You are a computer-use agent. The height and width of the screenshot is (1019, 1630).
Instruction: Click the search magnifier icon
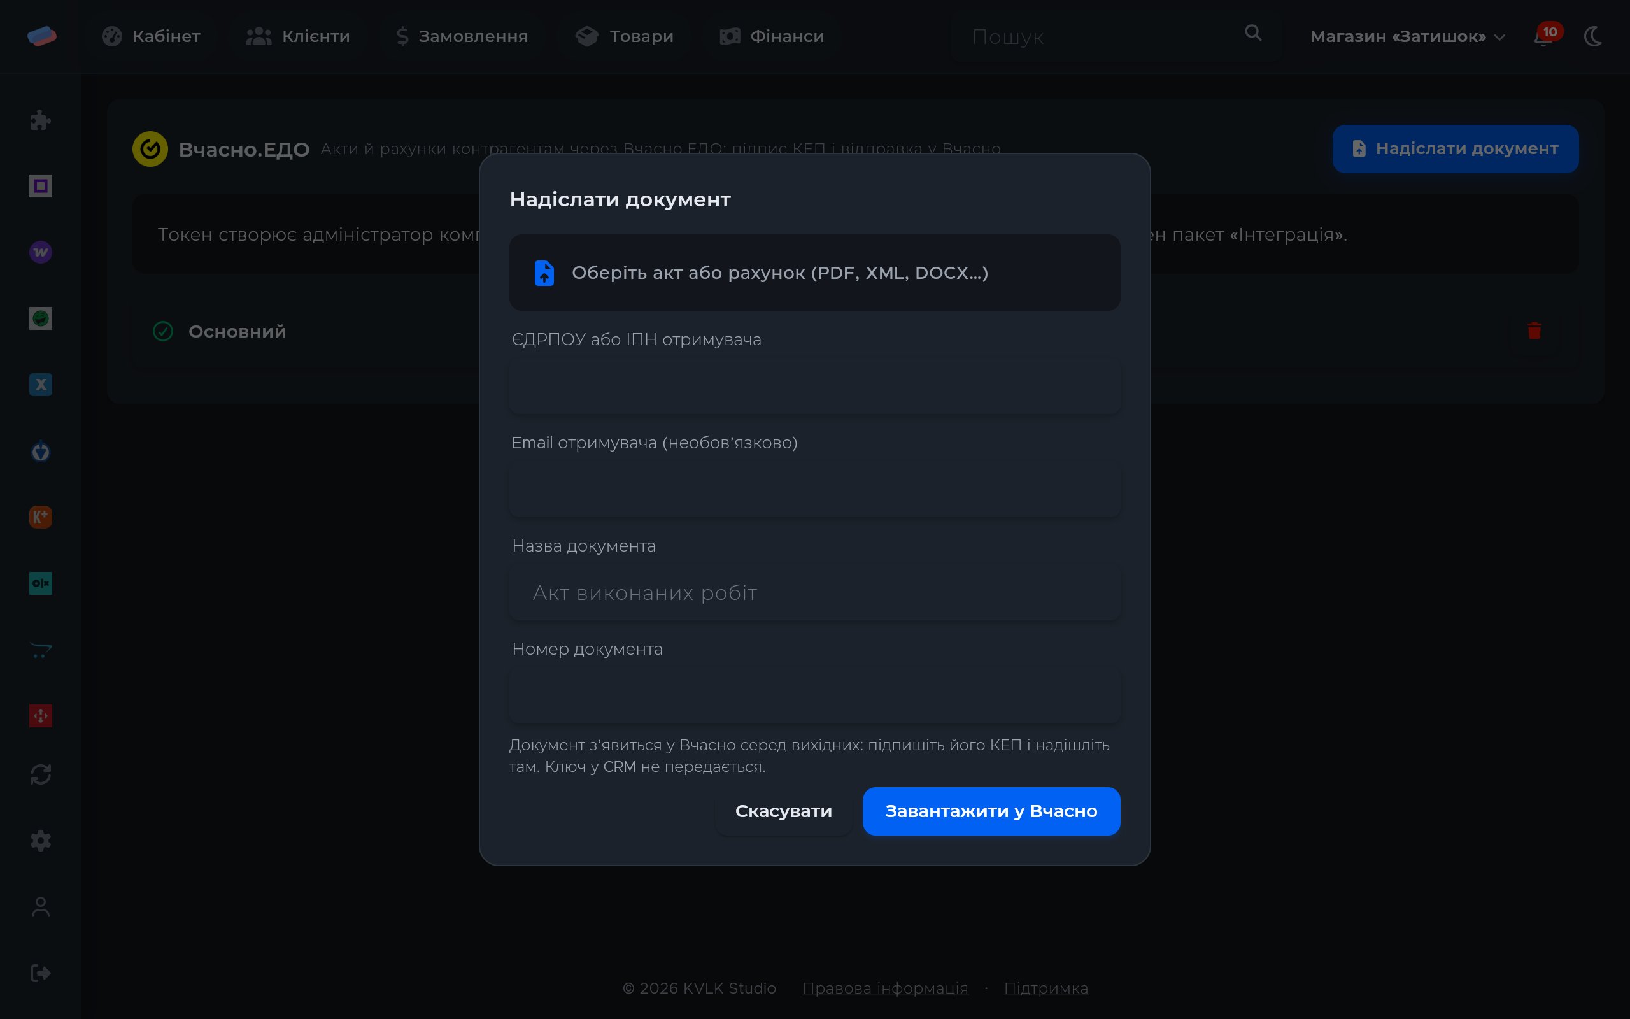1253,33
